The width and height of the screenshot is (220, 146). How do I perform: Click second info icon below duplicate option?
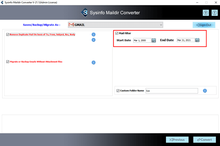93,40
